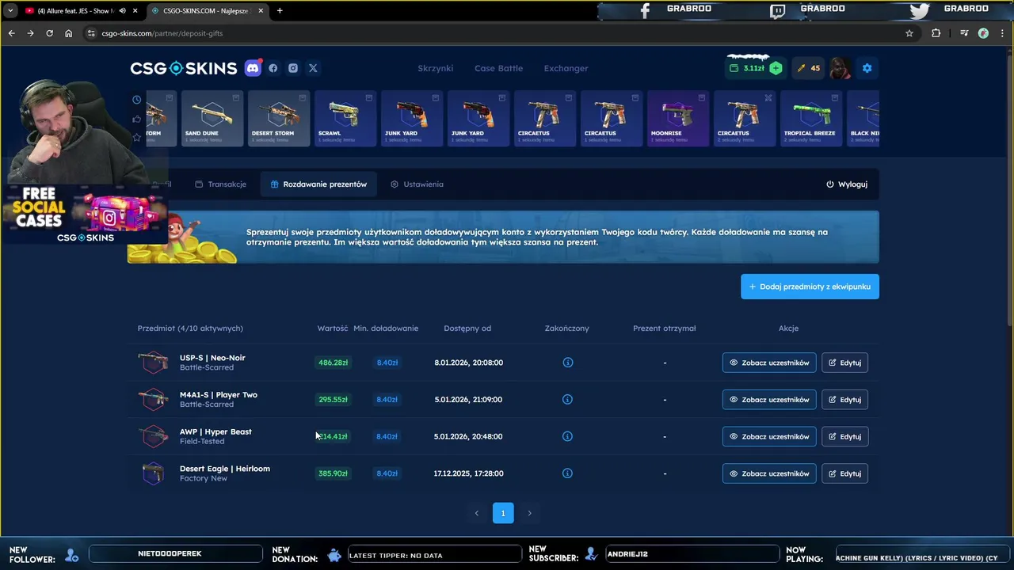
Task: Go to previous page arrow
Action: coord(476,513)
